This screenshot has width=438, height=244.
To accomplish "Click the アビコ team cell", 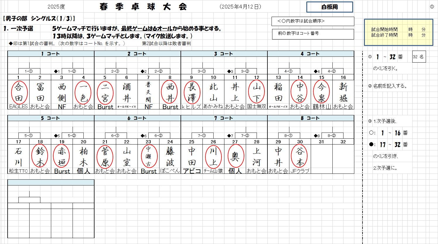I will (x=192, y=171).
